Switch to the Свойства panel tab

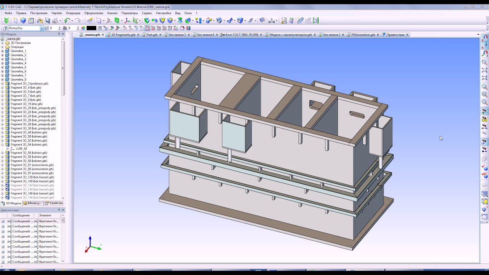[53, 203]
